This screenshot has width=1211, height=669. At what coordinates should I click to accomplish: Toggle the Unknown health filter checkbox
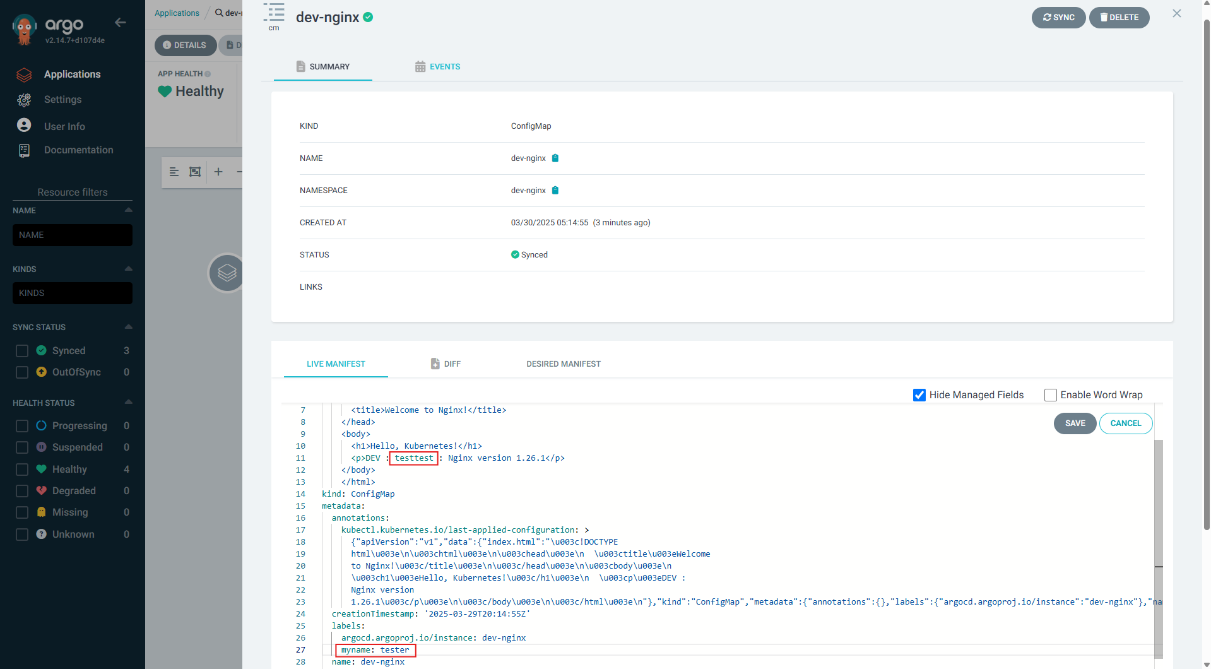coord(22,535)
